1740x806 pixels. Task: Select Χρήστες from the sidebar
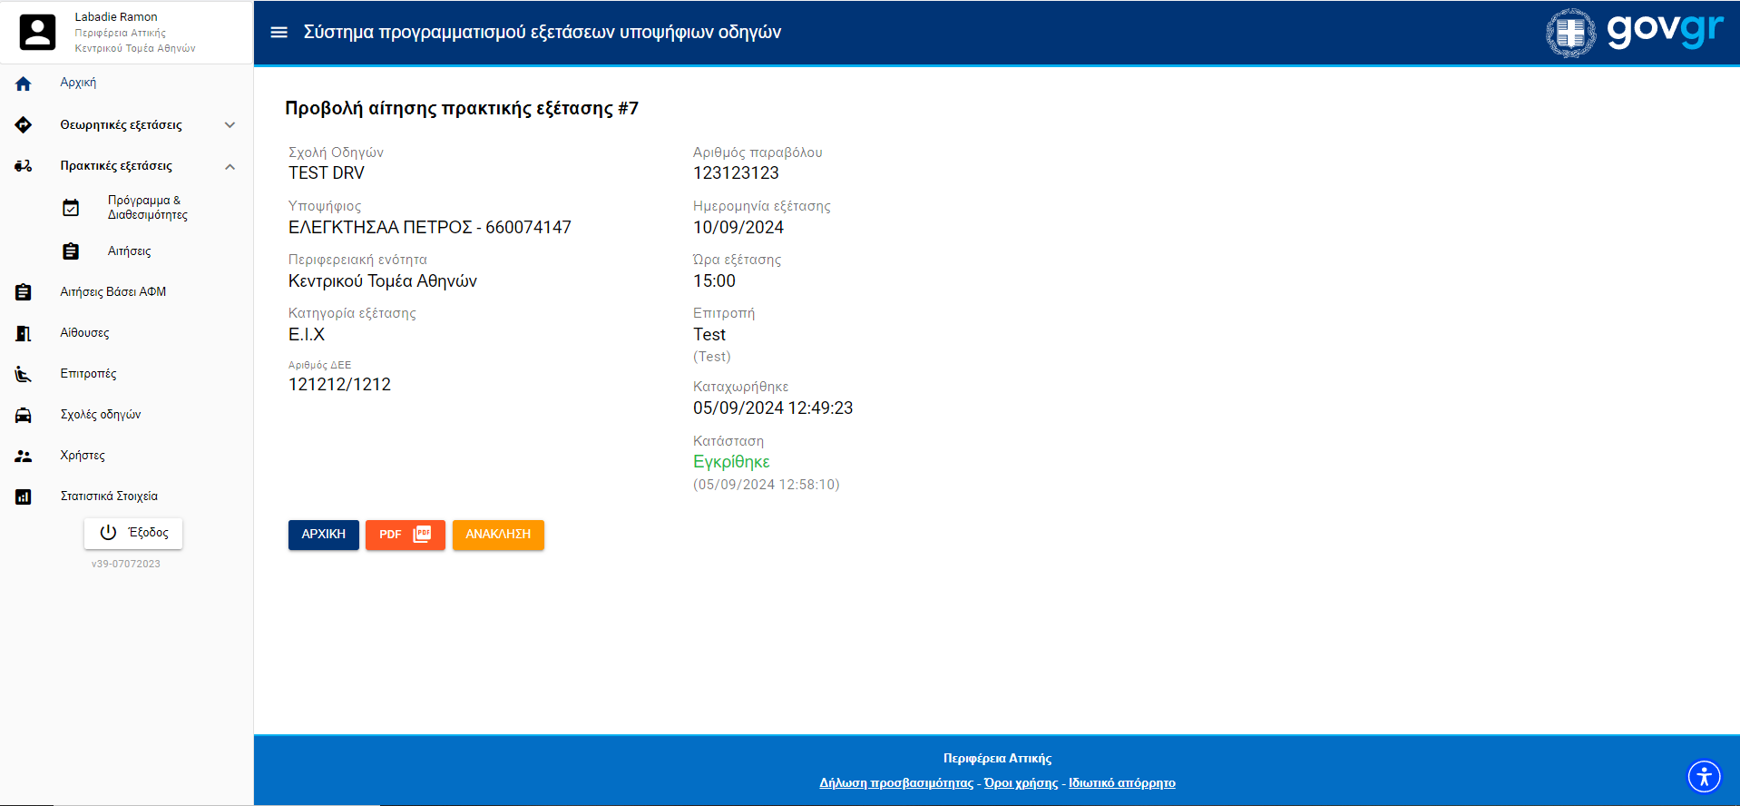83,456
